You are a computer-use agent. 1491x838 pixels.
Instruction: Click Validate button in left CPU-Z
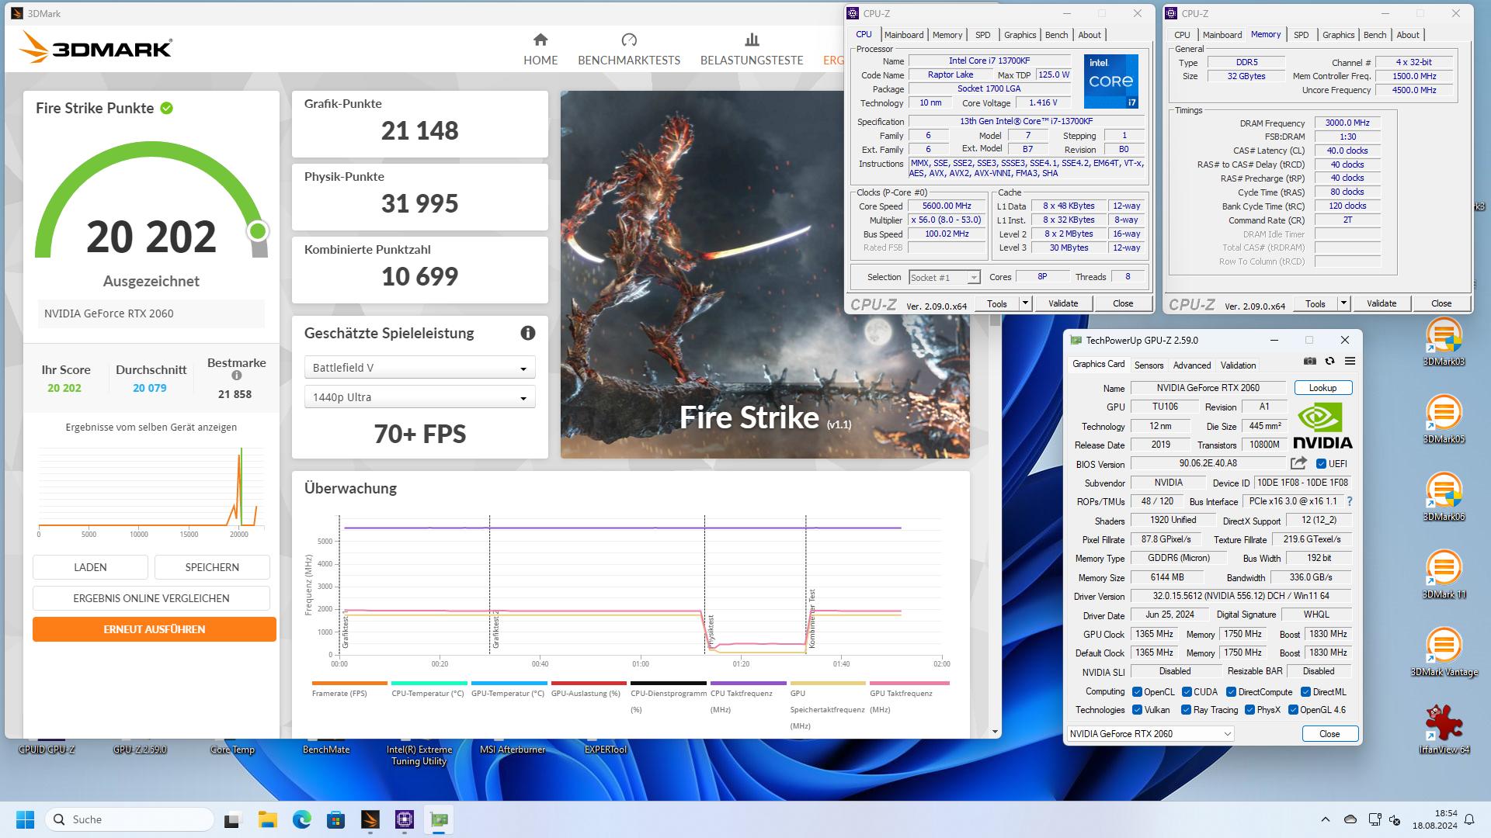click(1062, 303)
